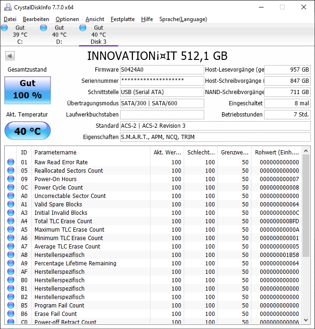Click the scrollbar down arrow
The height and width of the screenshot is (329, 315).
pyautogui.click(x=306, y=320)
